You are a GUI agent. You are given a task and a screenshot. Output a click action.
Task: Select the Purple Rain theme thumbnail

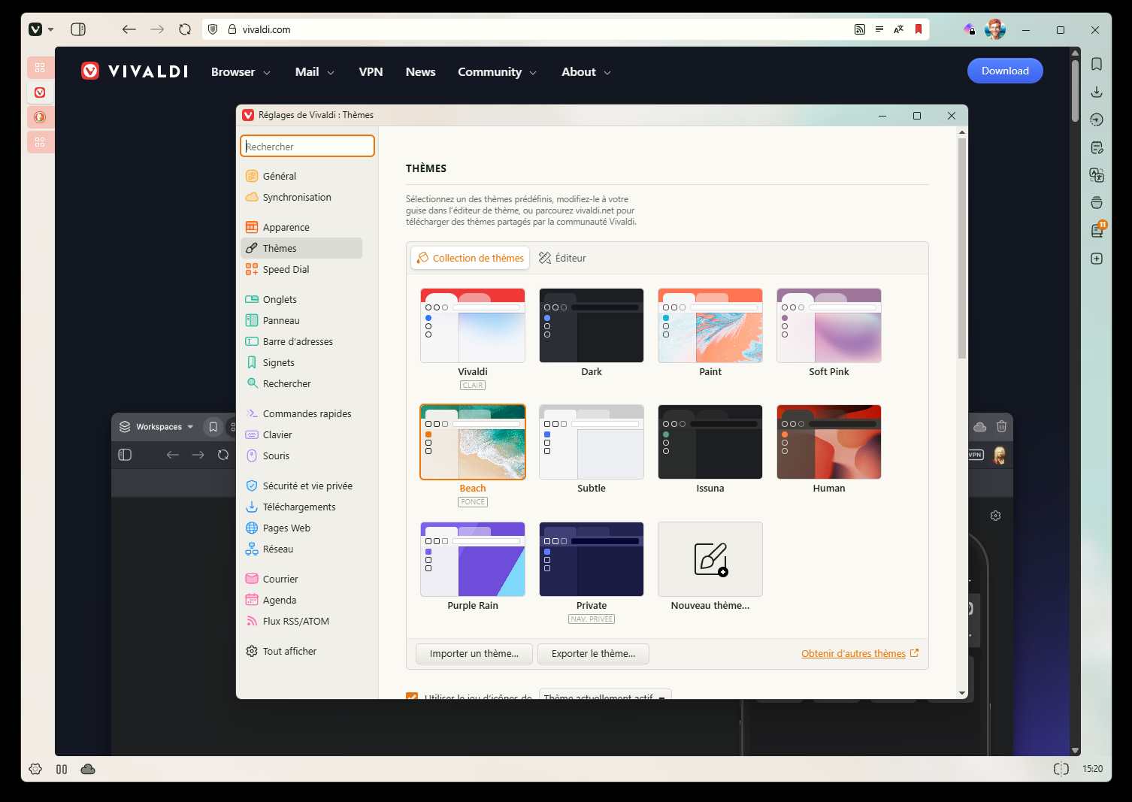(x=473, y=559)
